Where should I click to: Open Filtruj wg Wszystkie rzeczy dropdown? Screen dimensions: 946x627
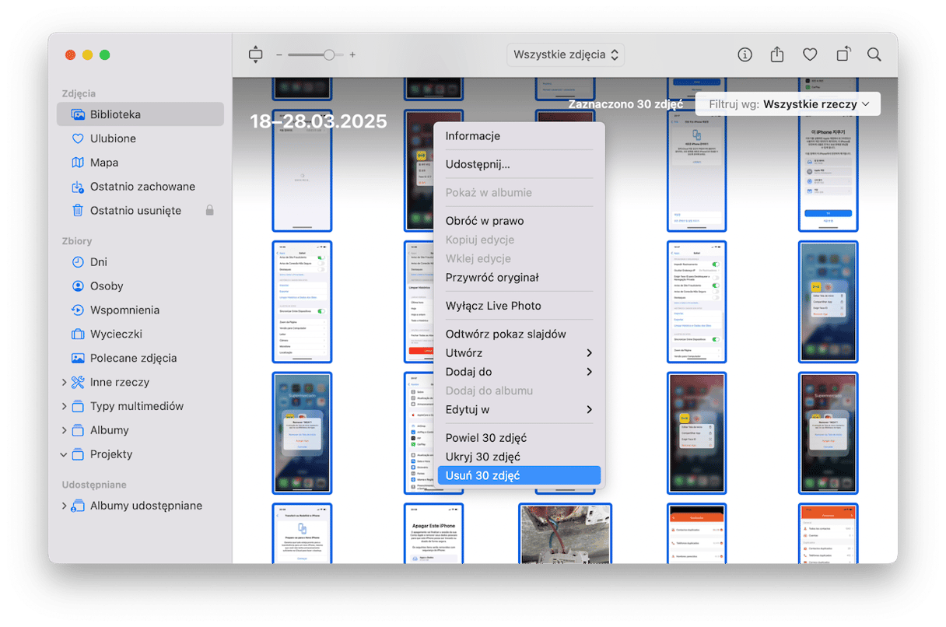(x=788, y=104)
